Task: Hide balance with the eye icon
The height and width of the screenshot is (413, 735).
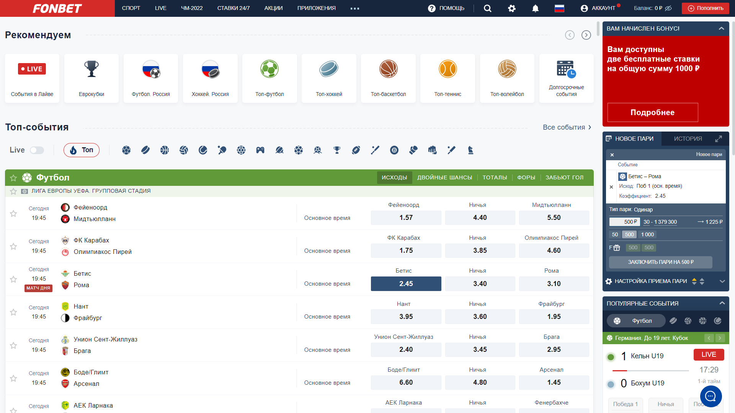Action: click(668, 8)
